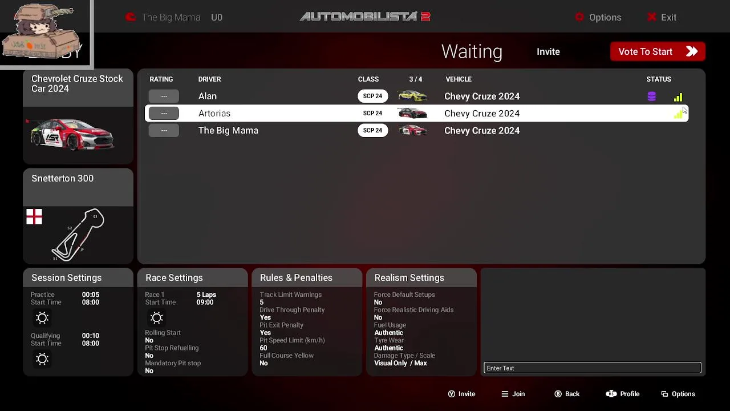Click the DRIVER column header

[x=209, y=79]
